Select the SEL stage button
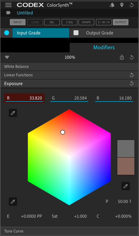 coord(52,22)
